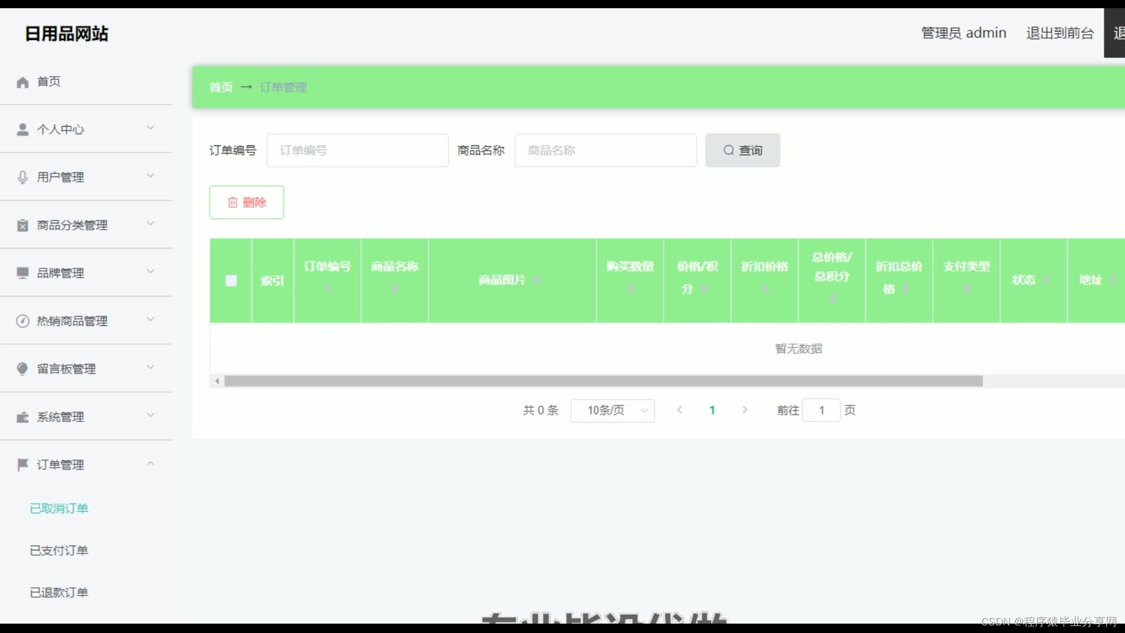The height and width of the screenshot is (633, 1125).
Task: Toggle the select-all checkbox in table header
Action: tap(231, 281)
